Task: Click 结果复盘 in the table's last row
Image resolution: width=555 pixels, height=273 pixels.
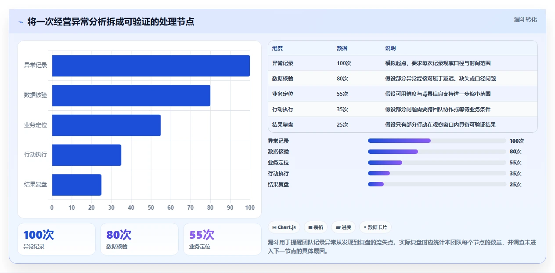Action: click(283, 124)
